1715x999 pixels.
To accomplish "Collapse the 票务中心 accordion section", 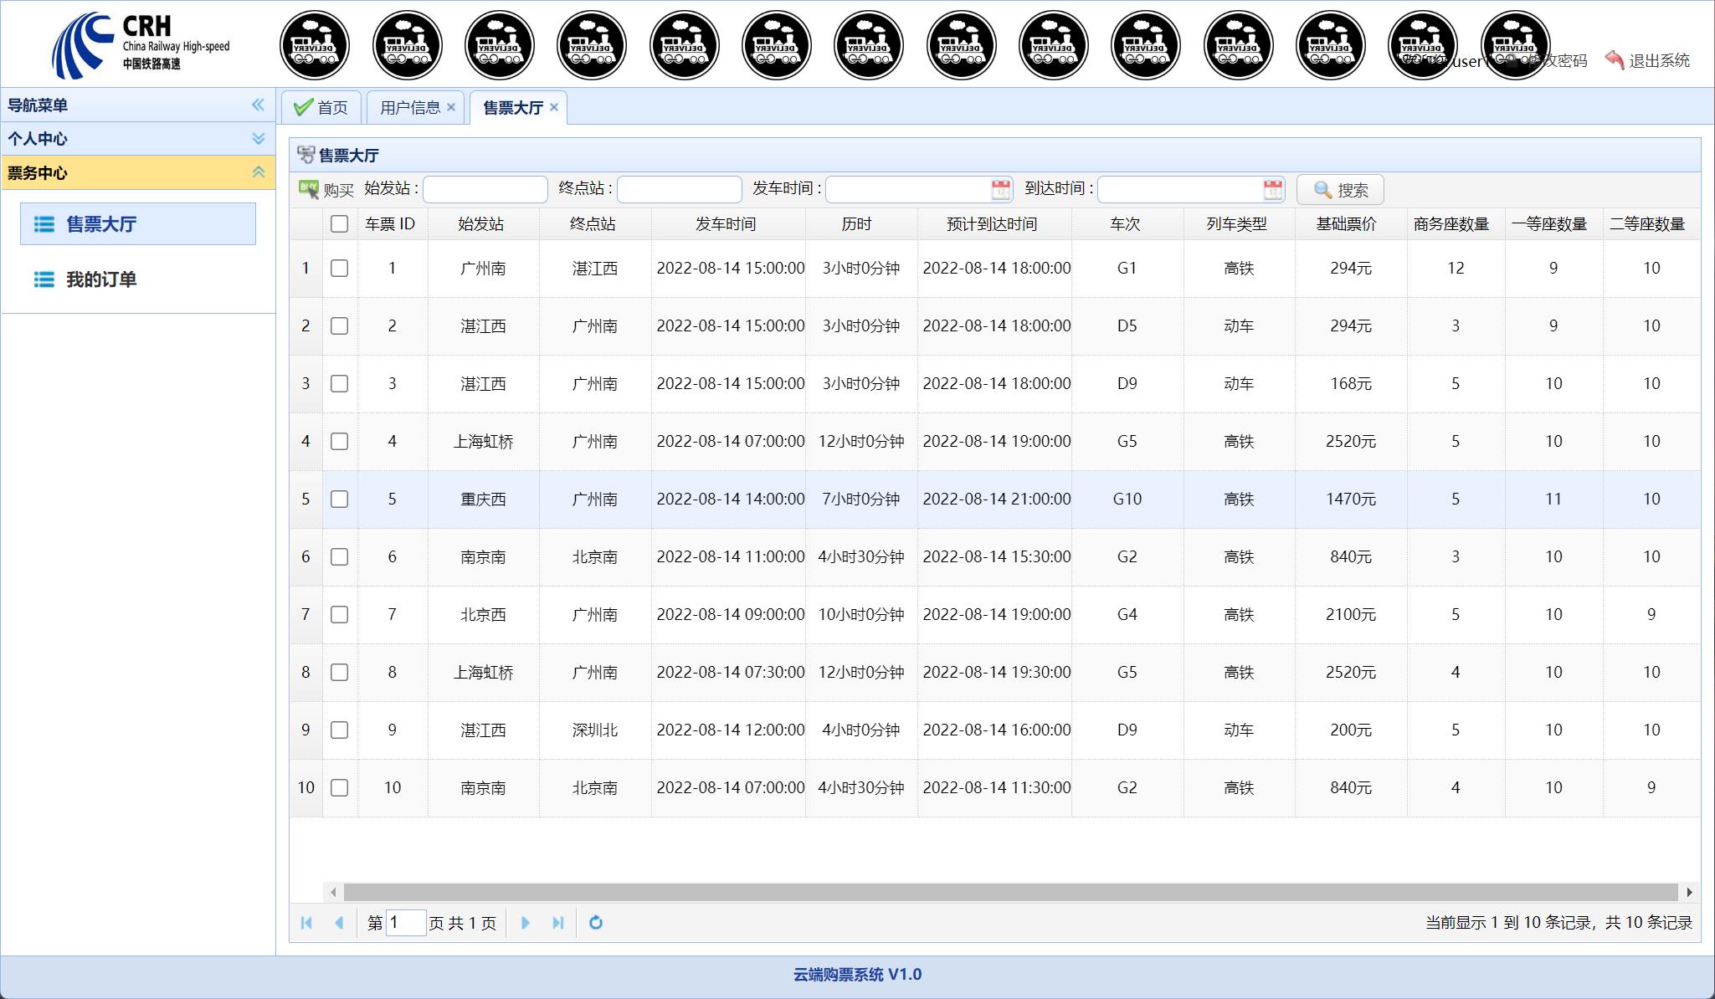I will tap(258, 172).
